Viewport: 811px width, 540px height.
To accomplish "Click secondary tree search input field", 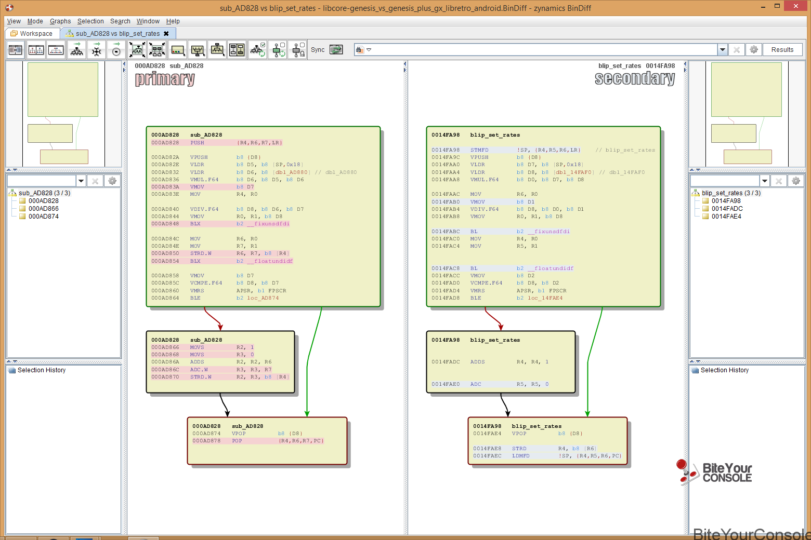I will click(725, 181).
